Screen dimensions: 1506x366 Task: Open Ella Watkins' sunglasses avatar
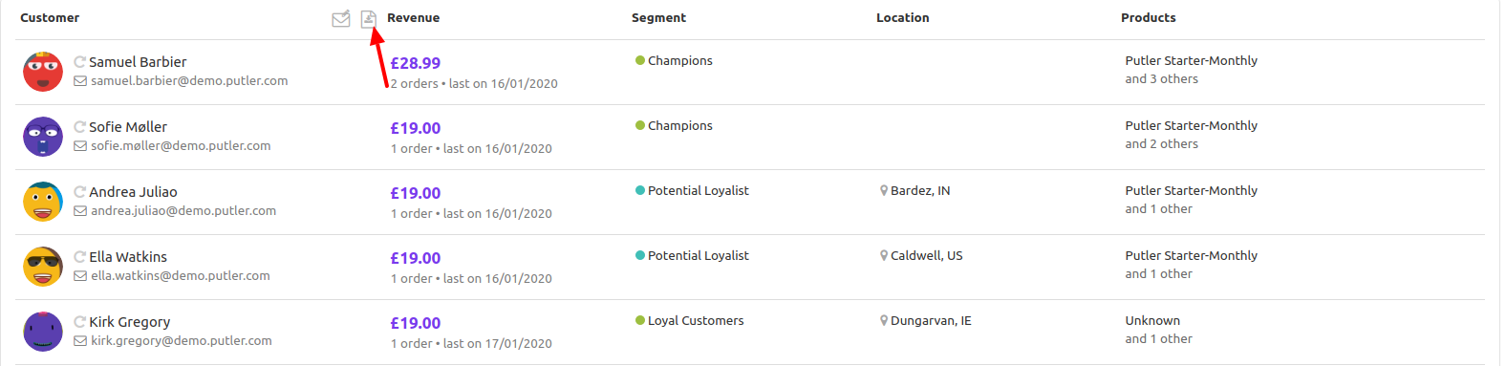pyautogui.click(x=43, y=267)
